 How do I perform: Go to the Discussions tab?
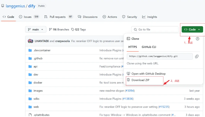(x=88, y=17)
